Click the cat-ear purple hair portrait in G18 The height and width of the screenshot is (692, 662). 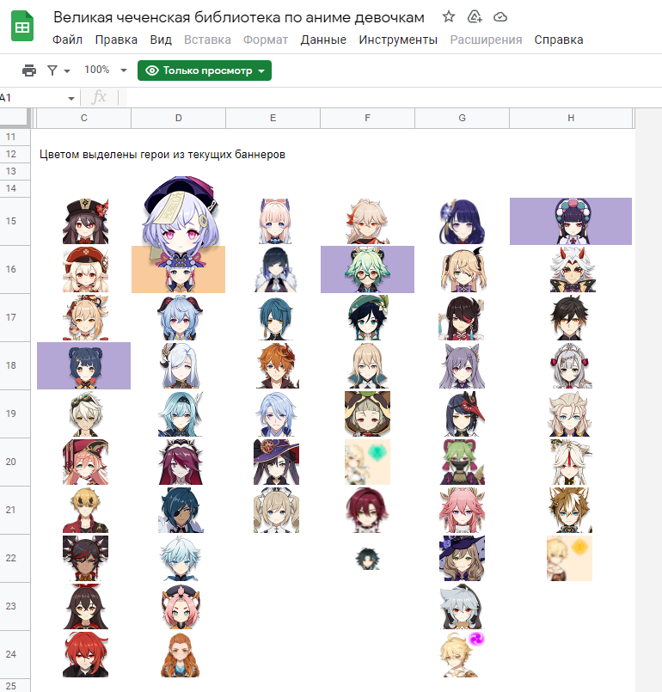[462, 365]
